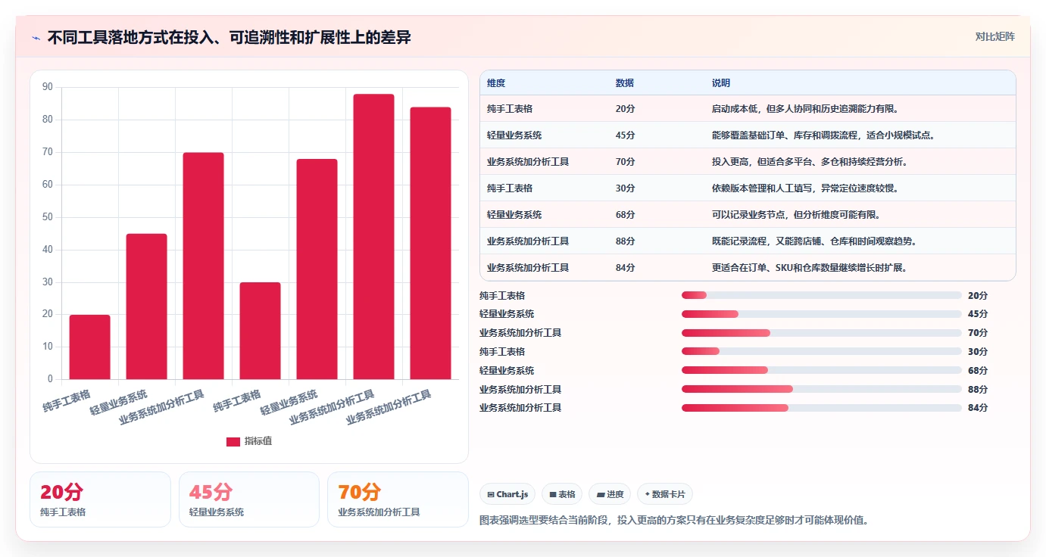Click the progress bar labeled 68分
The image size is (1046, 557).
[822, 370]
